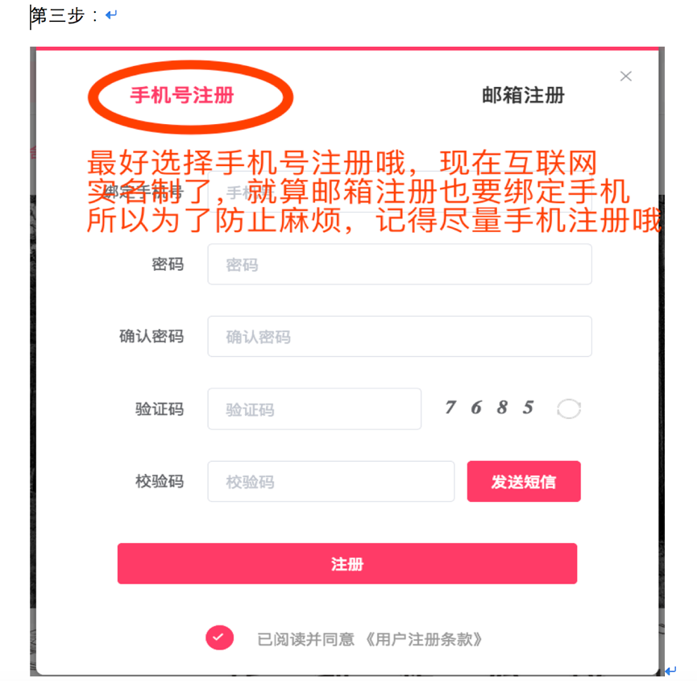Focus the 验证码 input field
697x681 pixels.
[314, 409]
